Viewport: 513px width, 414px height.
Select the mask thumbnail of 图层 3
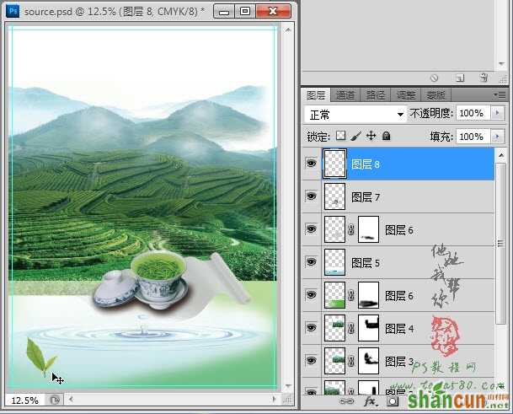pos(368,361)
